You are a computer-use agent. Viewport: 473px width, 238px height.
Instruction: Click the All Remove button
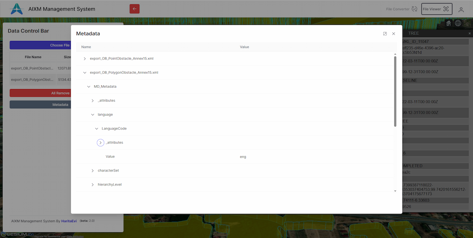(60, 93)
